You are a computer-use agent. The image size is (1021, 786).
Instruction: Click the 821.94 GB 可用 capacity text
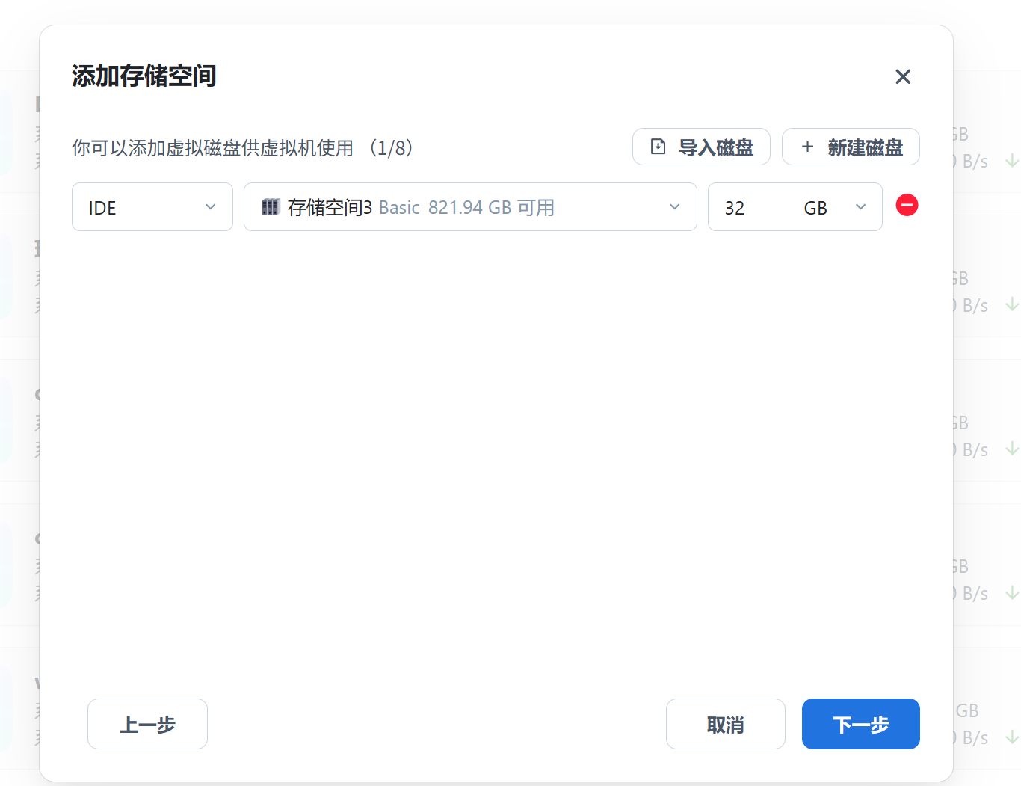(x=492, y=207)
